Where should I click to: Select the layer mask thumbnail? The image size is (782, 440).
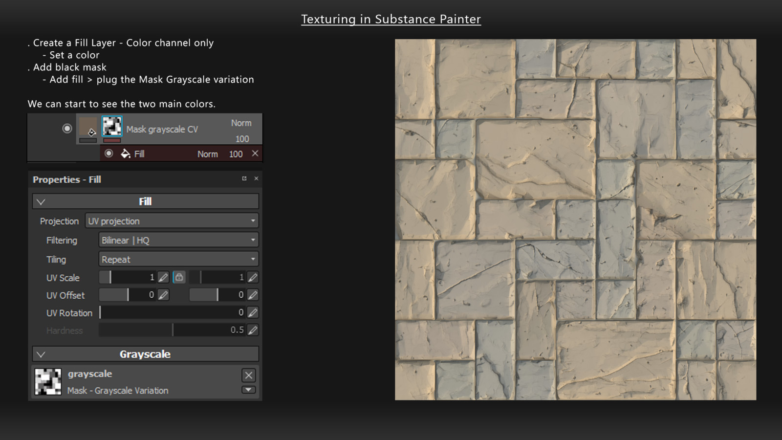point(112,126)
